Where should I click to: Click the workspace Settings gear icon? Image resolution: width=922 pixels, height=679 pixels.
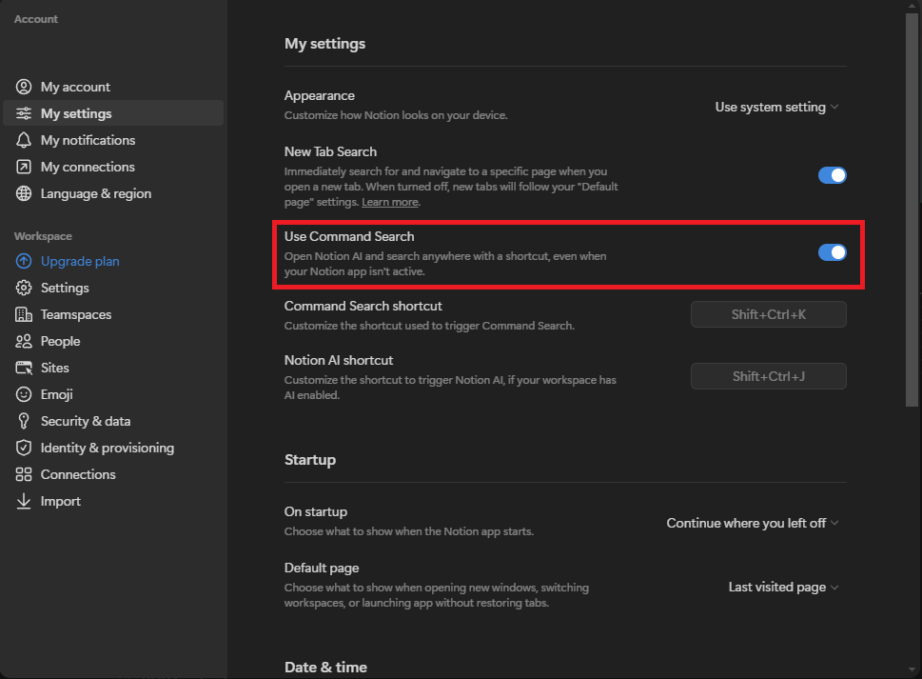pos(24,288)
